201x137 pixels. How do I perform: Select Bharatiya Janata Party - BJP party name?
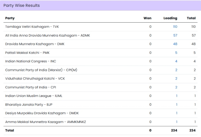click(29, 105)
